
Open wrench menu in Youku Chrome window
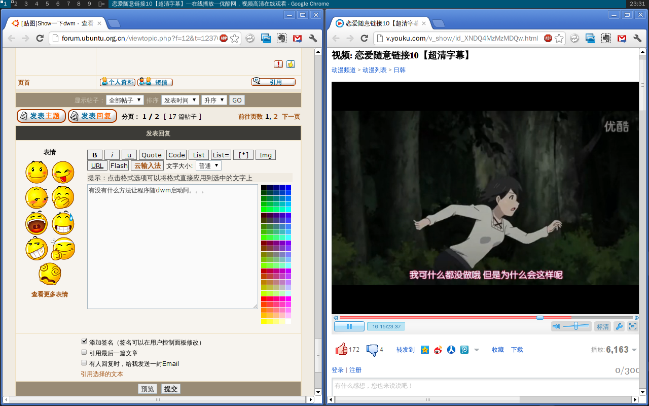click(x=637, y=38)
